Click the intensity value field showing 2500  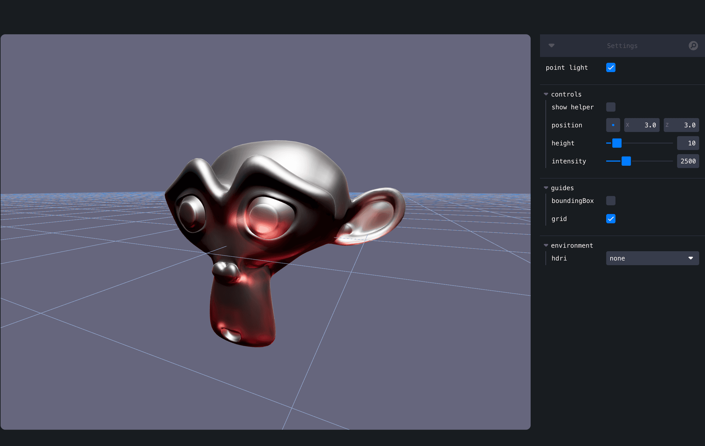pyautogui.click(x=688, y=161)
